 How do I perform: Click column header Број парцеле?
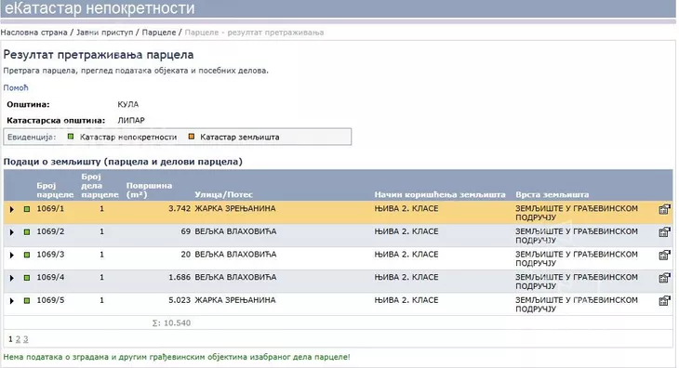[x=55, y=190]
